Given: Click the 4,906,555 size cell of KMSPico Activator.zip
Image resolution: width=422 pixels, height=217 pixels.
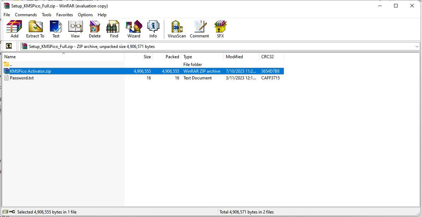Looking at the screenshot, I should 142,71.
